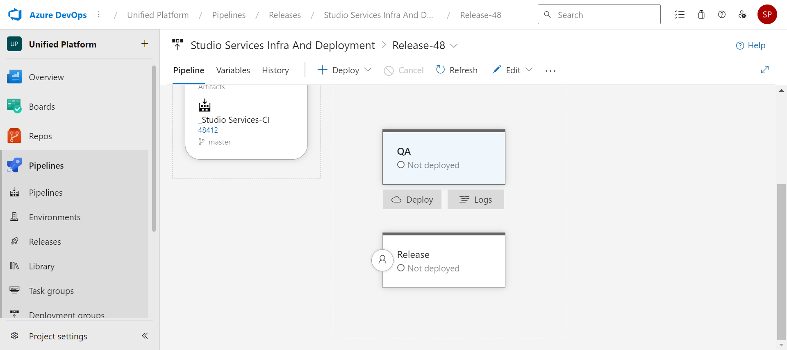Click Unified Platform in the breadcrumb
787x350 pixels.
(x=158, y=15)
